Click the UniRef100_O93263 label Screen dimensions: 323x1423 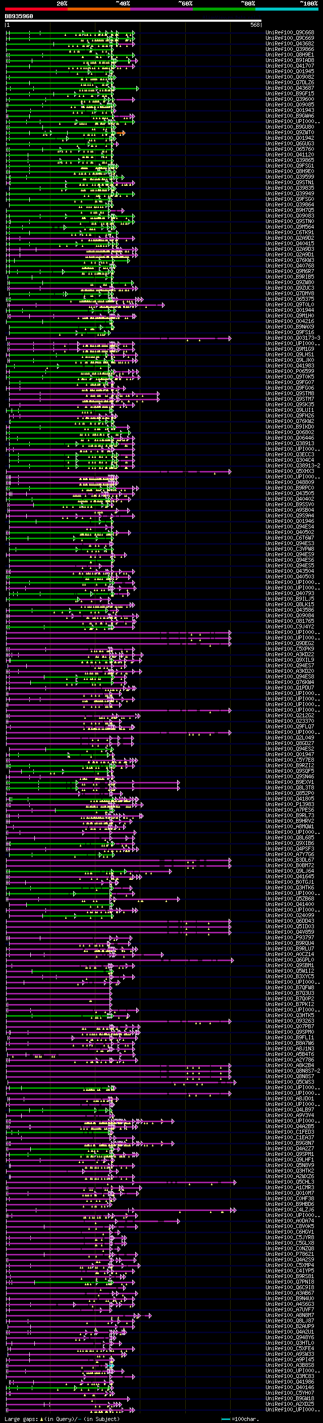290,1021
